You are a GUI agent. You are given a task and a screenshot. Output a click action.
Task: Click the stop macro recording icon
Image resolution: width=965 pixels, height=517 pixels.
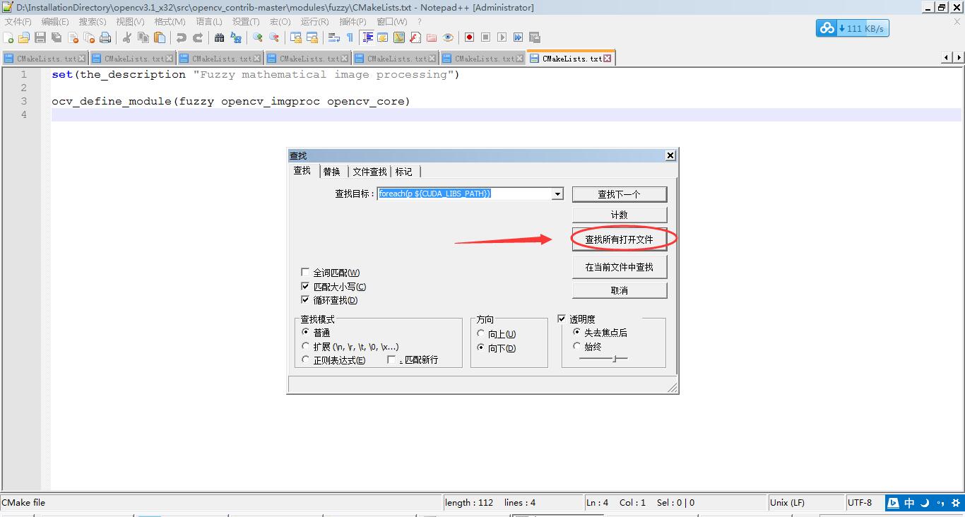coord(485,37)
